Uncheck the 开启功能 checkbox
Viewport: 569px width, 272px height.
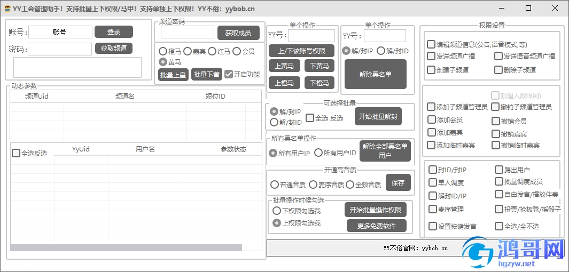pos(228,74)
